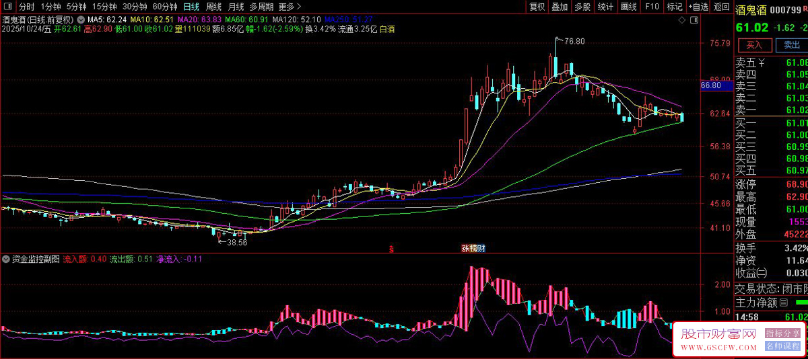Click the MA10: 62.51 indicator label
Viewport: 808px width, 359px height.
(152, 20)
